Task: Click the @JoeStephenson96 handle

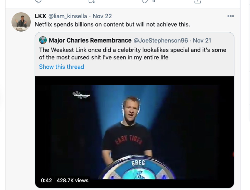Action: [x=161, y=40]
